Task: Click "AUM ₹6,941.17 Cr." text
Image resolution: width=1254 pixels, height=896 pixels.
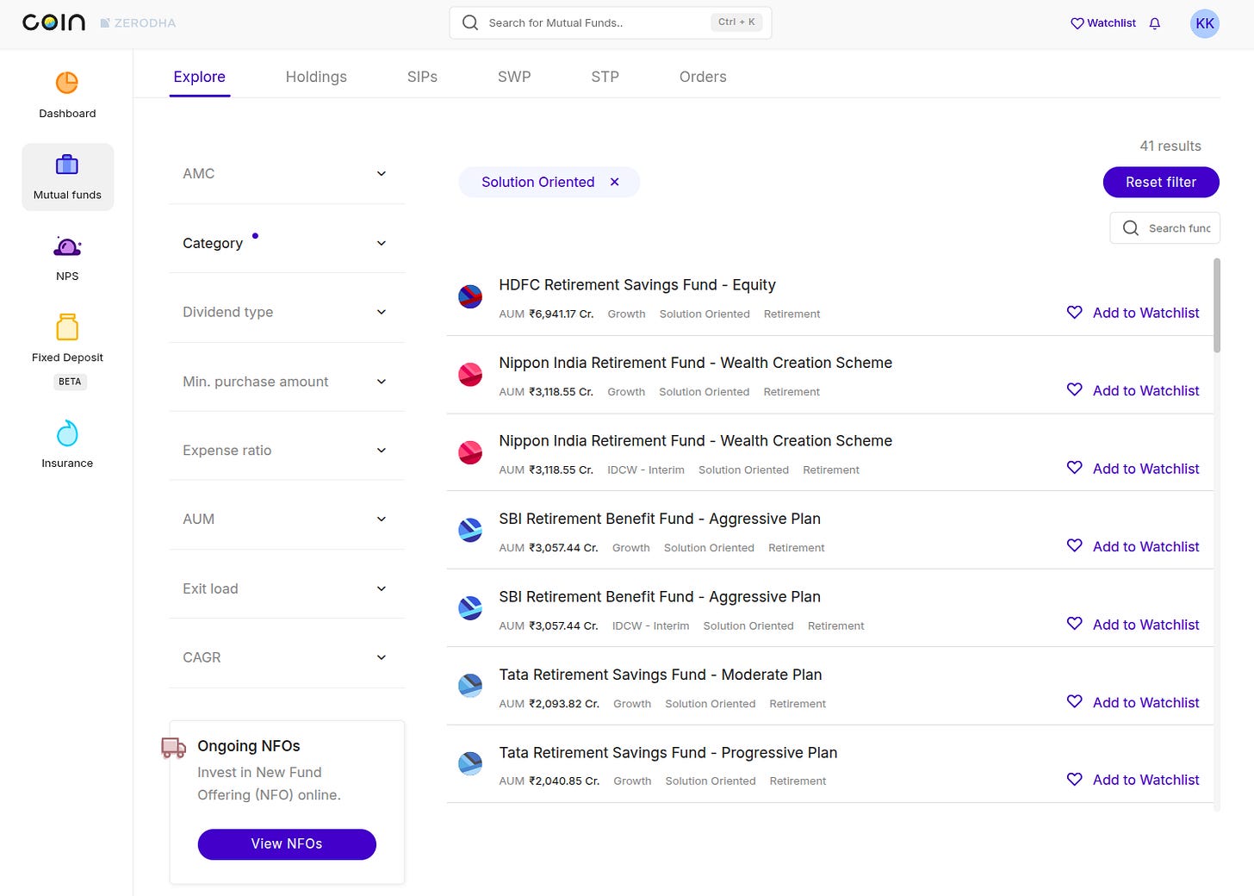Action: click(546, 314)
